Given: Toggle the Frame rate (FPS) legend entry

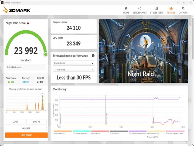Looking at the screenshot, I should 63,132.
